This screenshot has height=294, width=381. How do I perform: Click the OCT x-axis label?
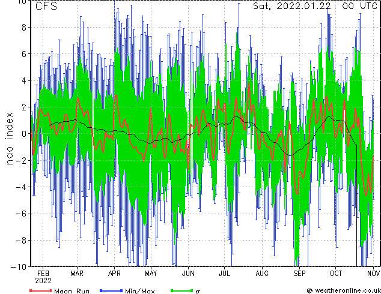(x=335, y=274)
